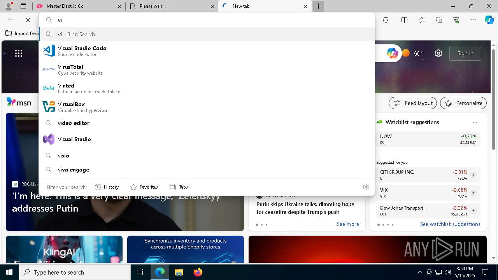Launch Firefox from taskbar
This screenshot has width=498, height=280.
(x=198, y=272)
